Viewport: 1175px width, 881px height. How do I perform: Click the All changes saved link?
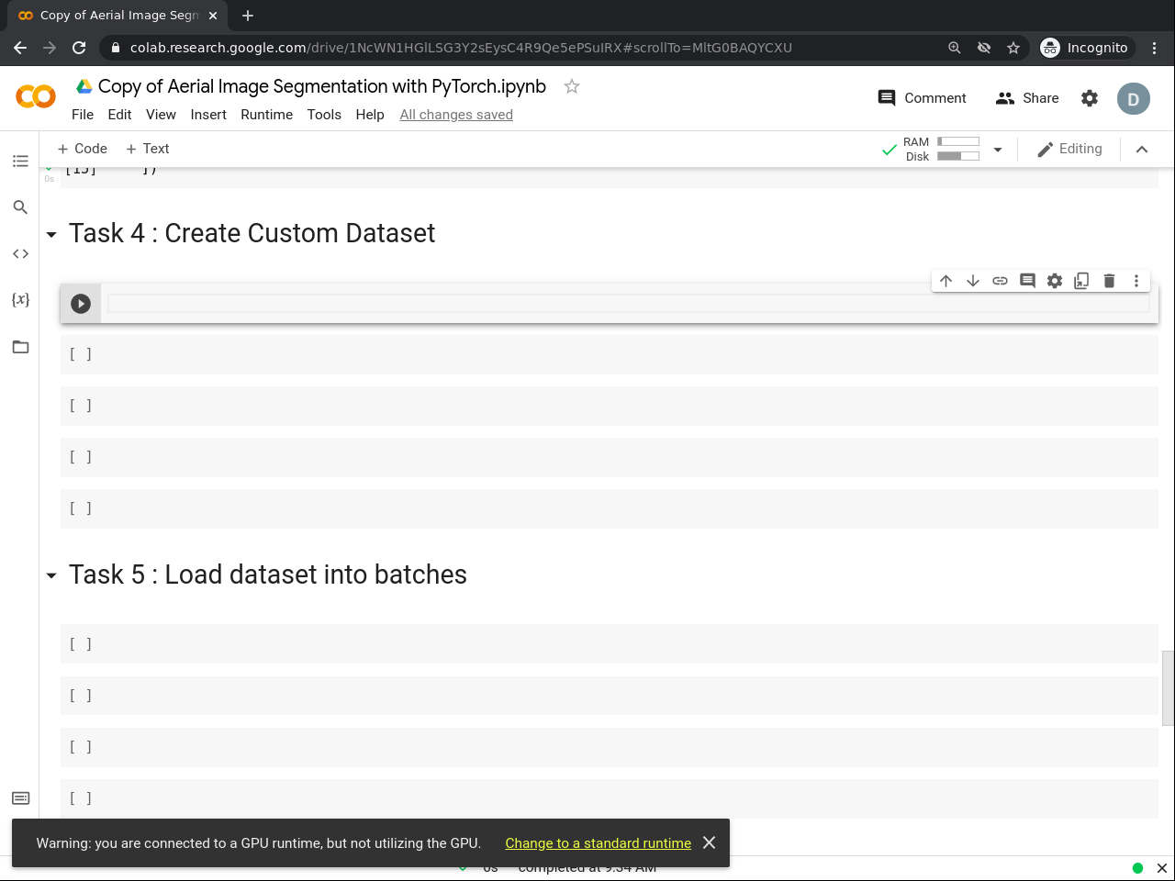456,115
